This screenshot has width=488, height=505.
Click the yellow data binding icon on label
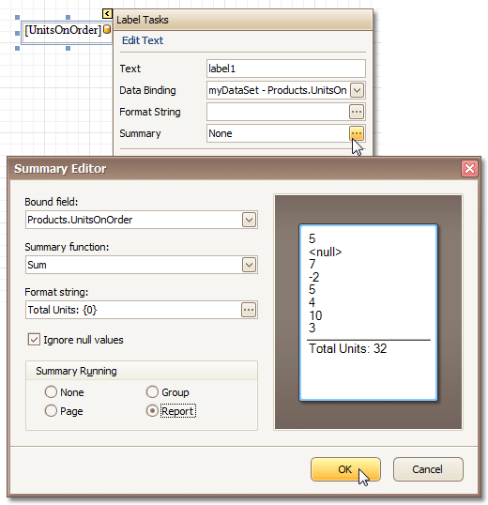point(107,30)
